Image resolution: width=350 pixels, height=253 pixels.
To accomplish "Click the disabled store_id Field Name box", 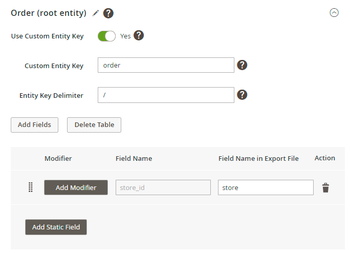I will click(163, 187).
